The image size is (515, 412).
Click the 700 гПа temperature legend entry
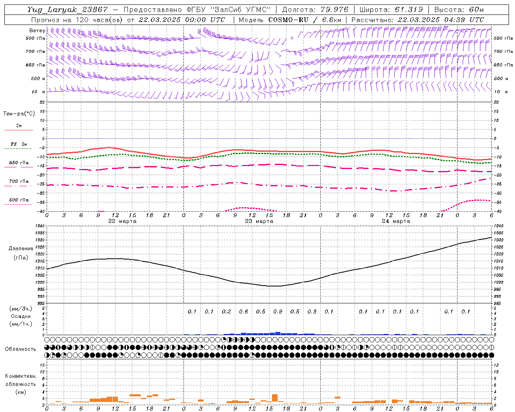click(19, 181)
